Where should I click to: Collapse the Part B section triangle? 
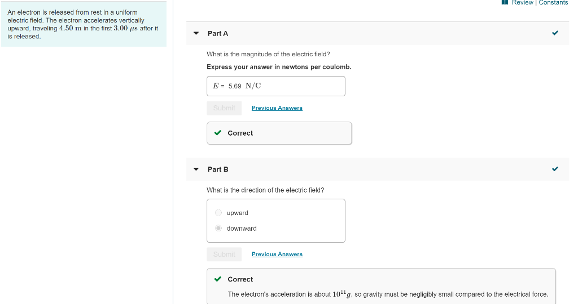(x=196, y=169)
